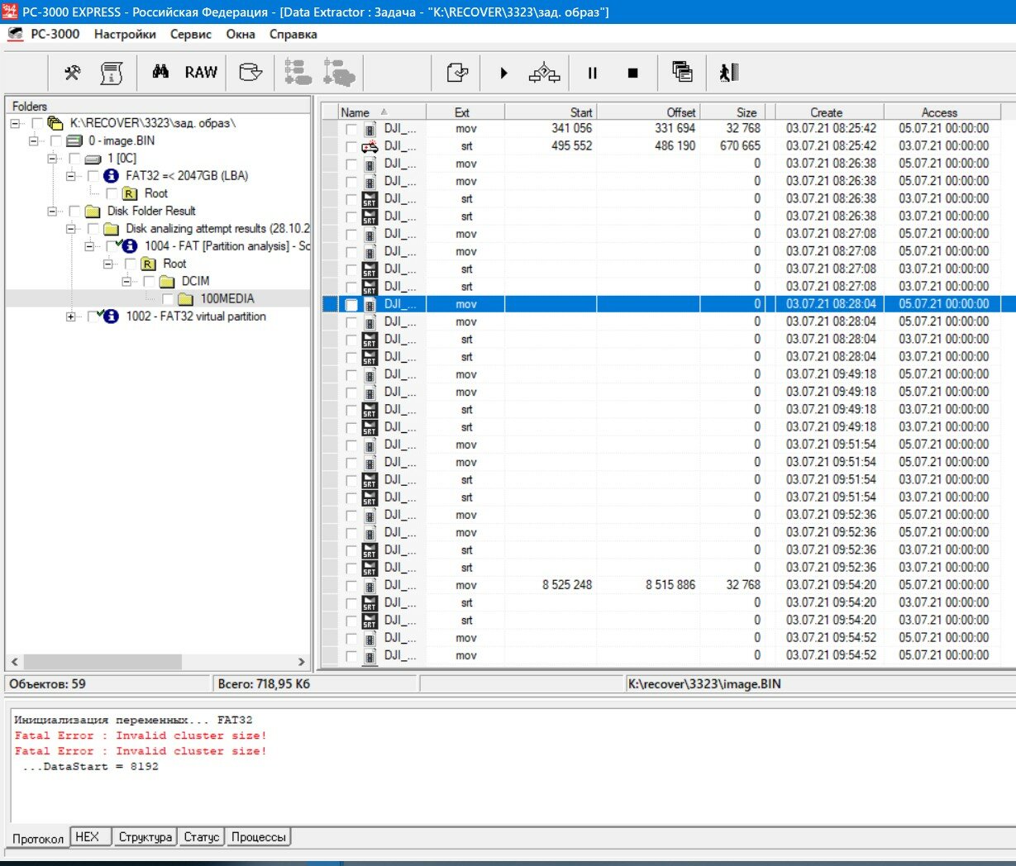Click the info icon beside 1002 - FAT32 virtual partition
1016x866 pixels.
coord(111,316)
